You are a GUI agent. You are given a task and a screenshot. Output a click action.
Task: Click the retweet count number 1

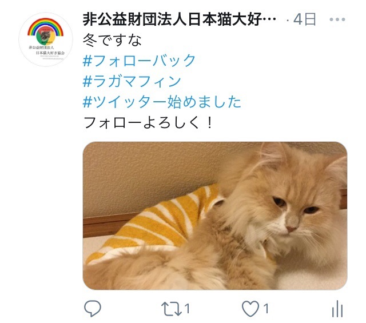(187, 309)
